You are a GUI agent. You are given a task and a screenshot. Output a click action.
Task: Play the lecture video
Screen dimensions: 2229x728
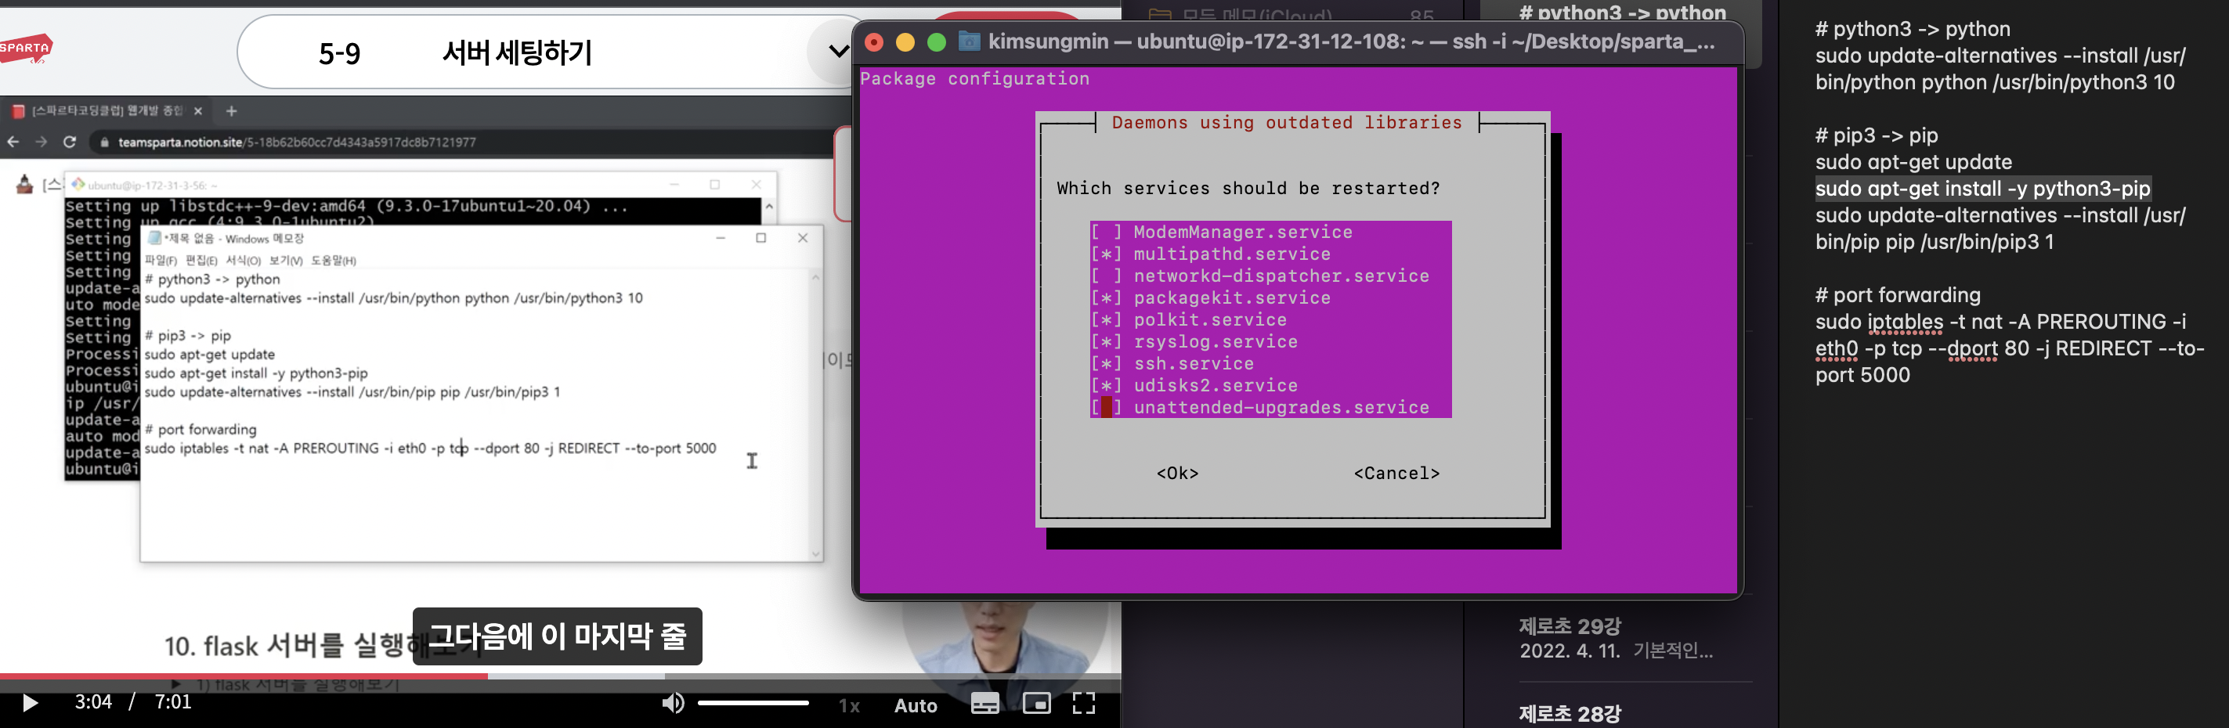click(x=31, y=703)
